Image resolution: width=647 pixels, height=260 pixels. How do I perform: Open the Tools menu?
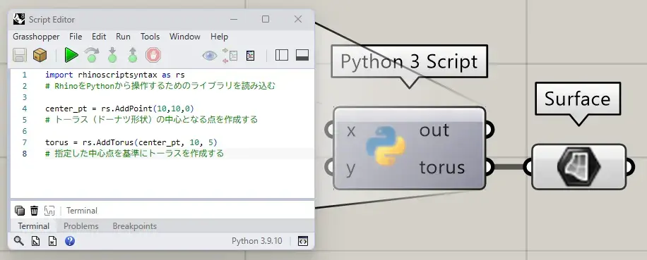pyautogui.click(x=150, y=37)
